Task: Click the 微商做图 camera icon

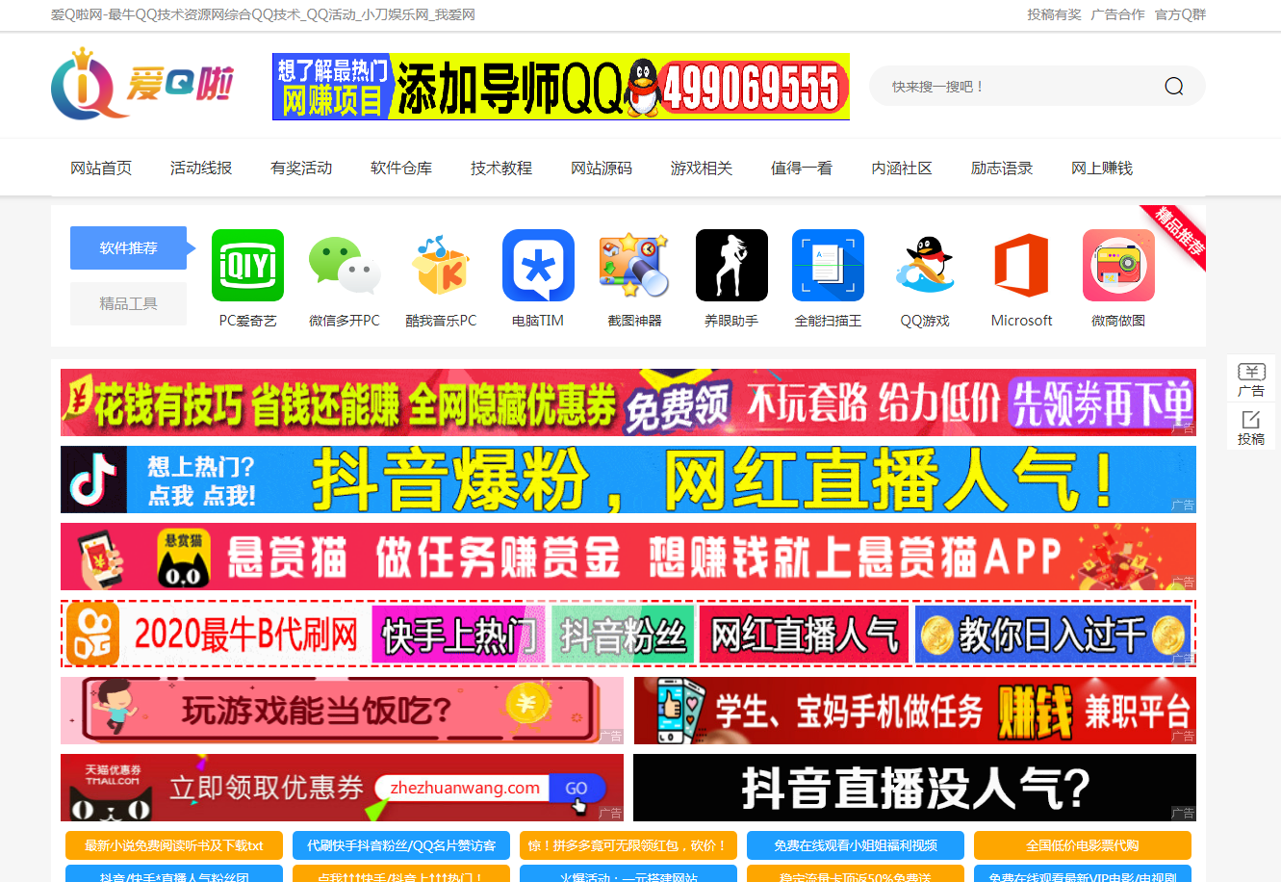Action: [1118, 266]
